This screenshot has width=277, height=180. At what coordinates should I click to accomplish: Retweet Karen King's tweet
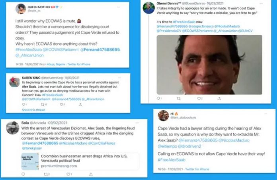click(43, 105)
